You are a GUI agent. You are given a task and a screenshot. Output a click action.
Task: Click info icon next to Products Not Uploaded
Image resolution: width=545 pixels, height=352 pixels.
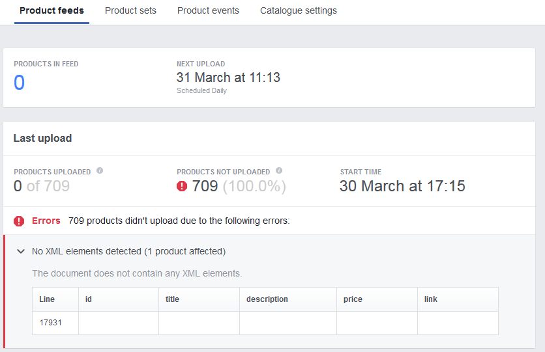(279, 171)
